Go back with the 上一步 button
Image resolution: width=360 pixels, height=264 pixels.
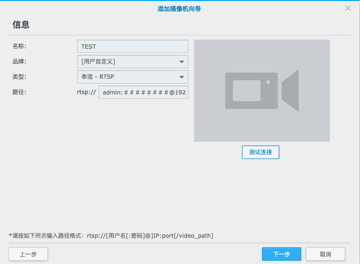point(28,254)
